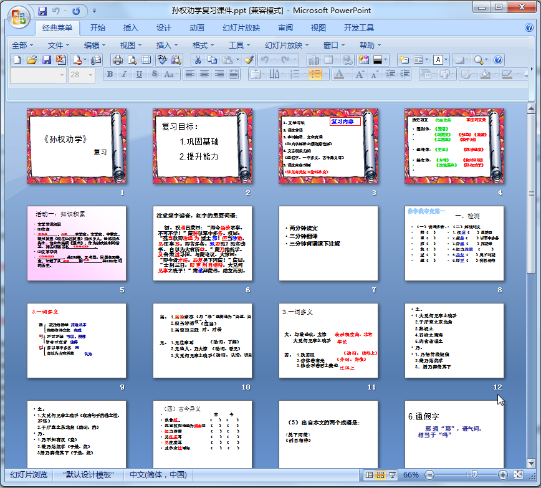
Task: Open the 格式 classic menu dropdown
Action: [203, 45]
